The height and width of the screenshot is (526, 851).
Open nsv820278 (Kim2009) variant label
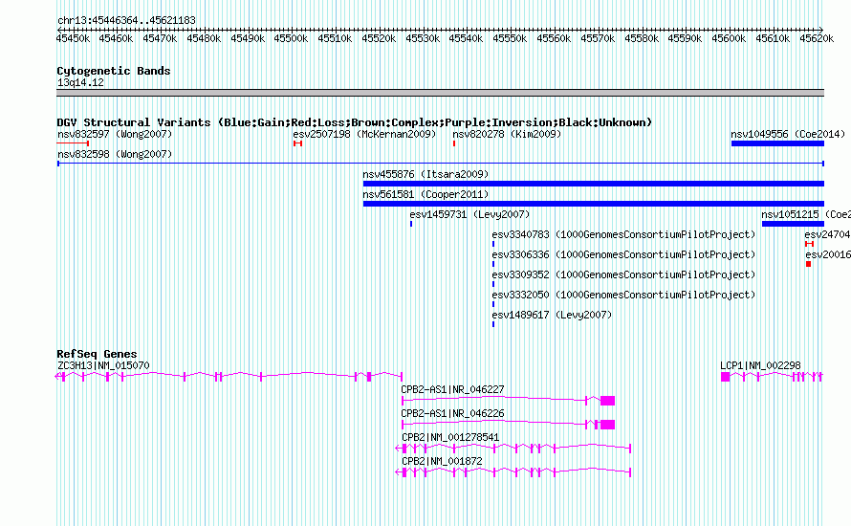click(x=507, y=134)
